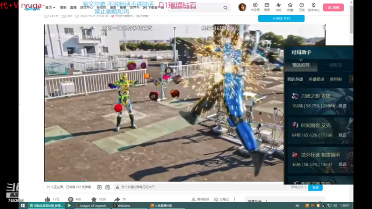Open 番剧 in navigation bar
Image resolution: width=372 pixels, height=209 pixels.
pos(63,7)
